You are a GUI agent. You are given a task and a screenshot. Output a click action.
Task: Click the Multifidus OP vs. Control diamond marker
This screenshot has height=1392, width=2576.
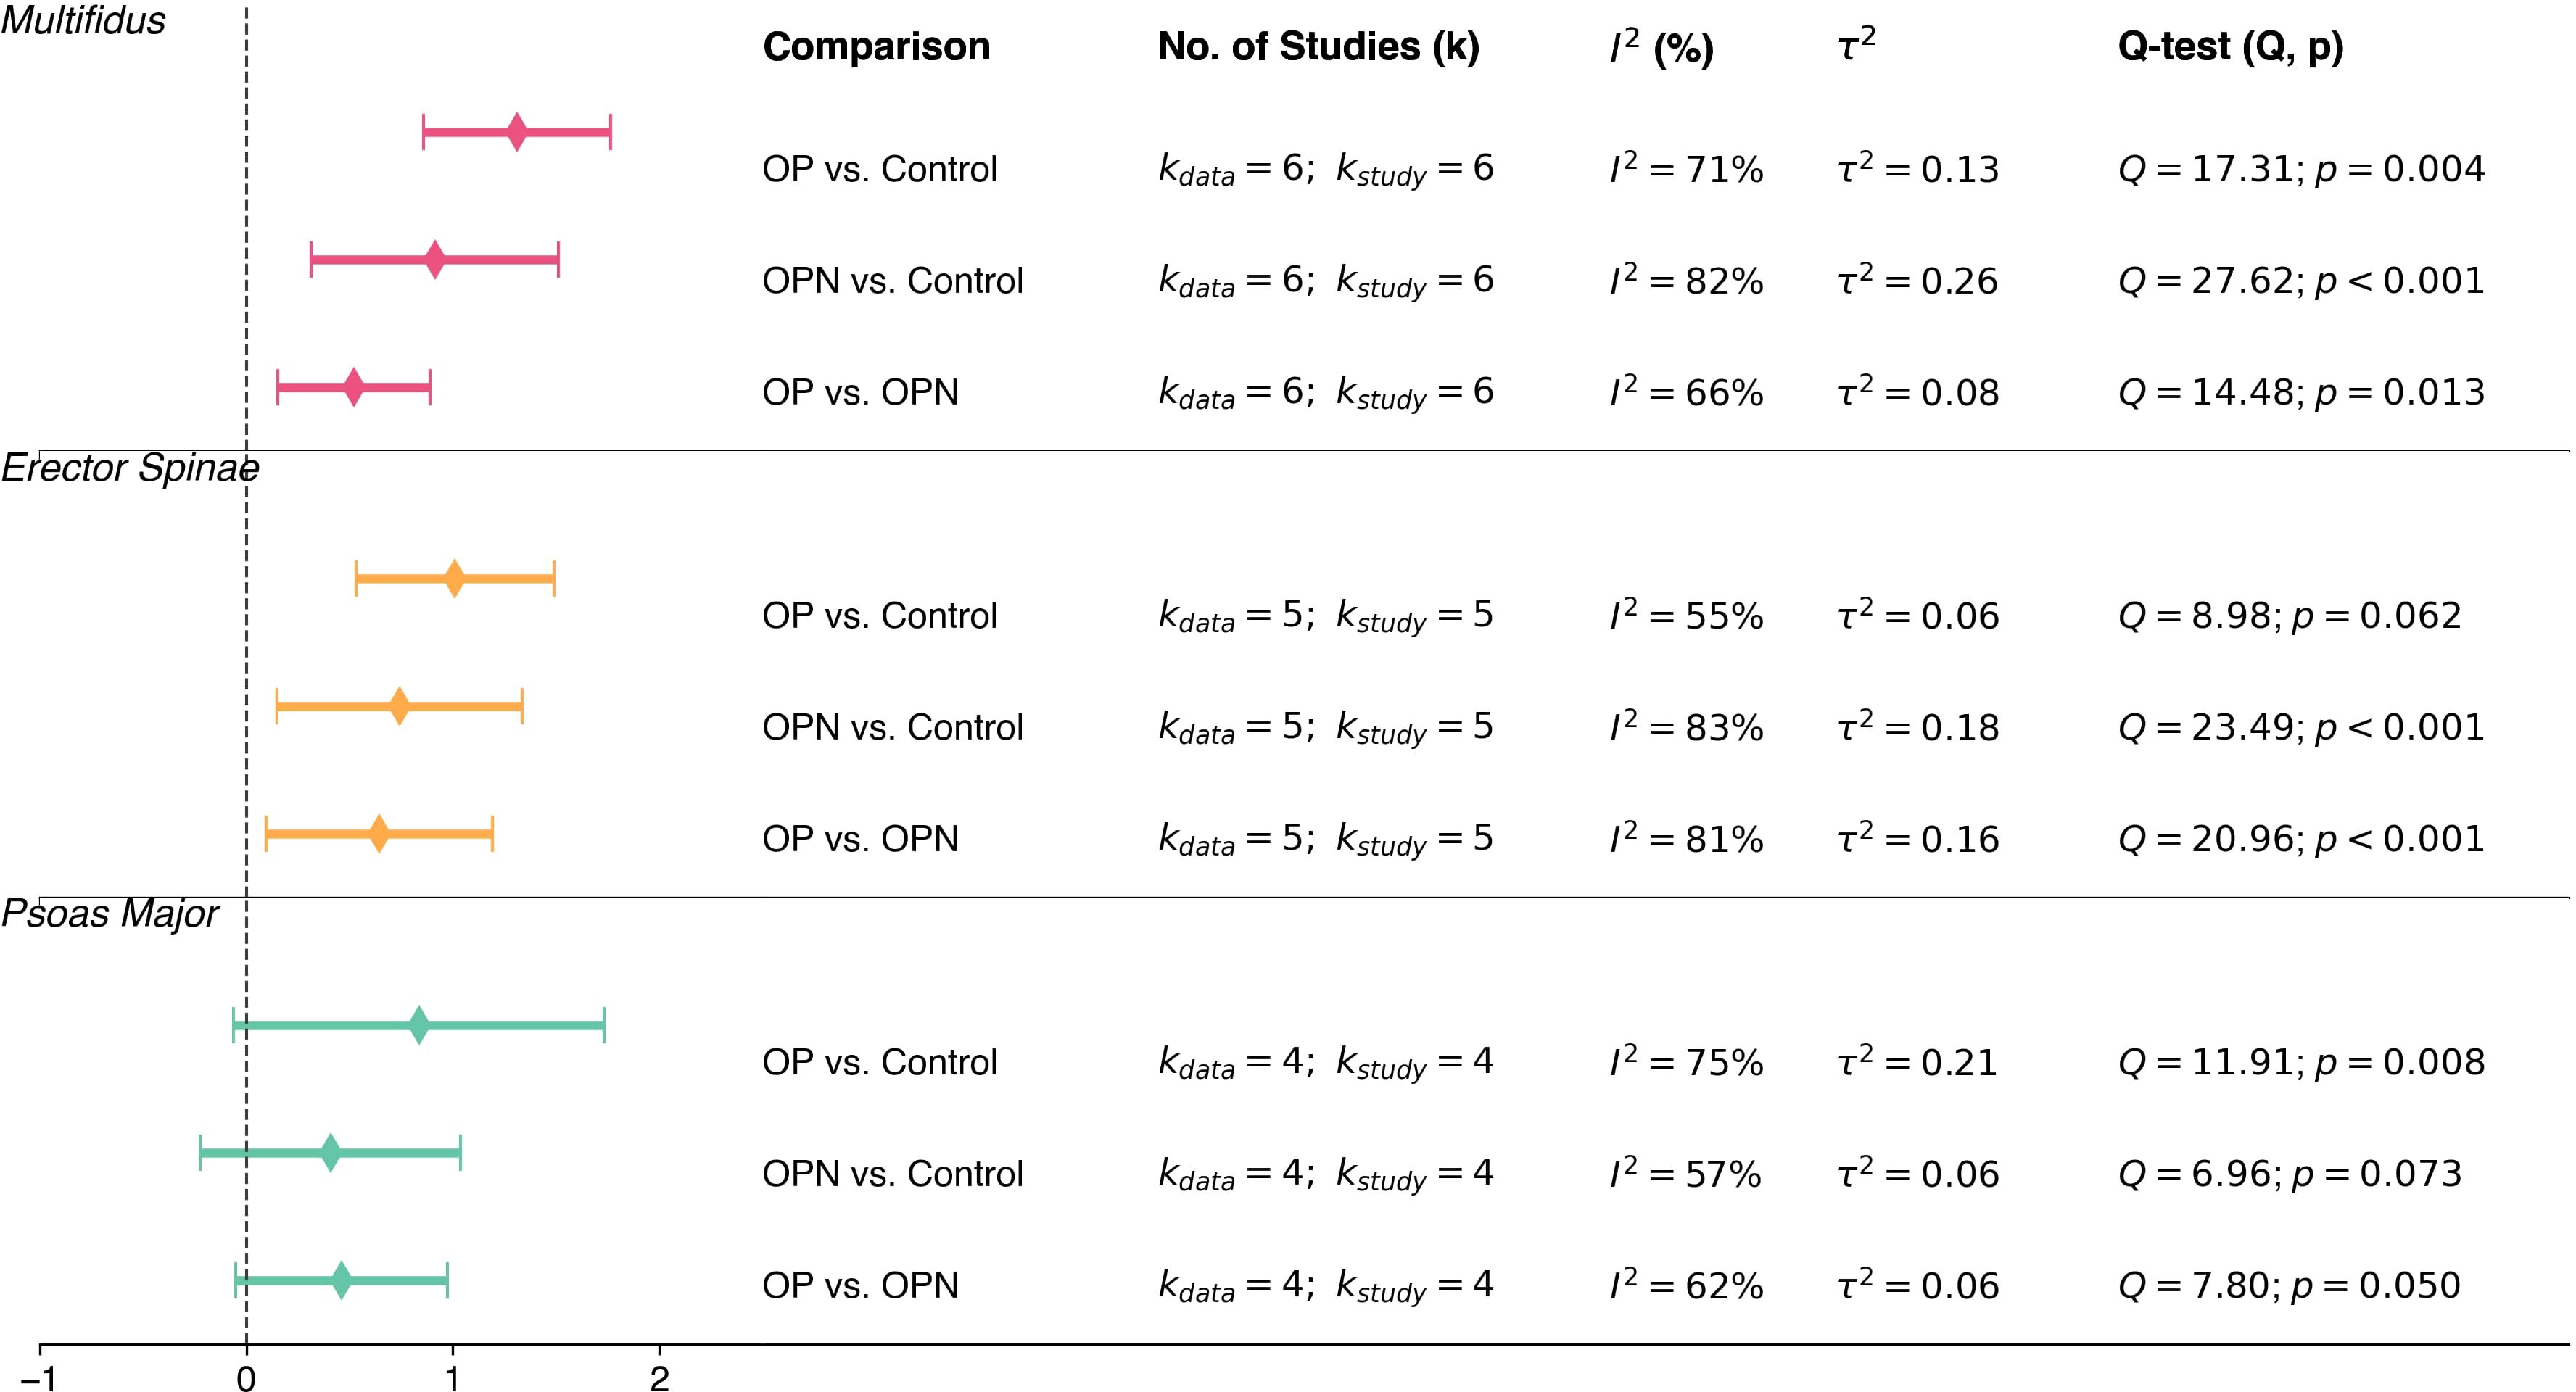(516, 132)
